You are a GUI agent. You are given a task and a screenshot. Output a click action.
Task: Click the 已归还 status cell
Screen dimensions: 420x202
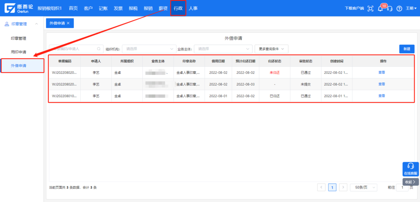[274, 96]
